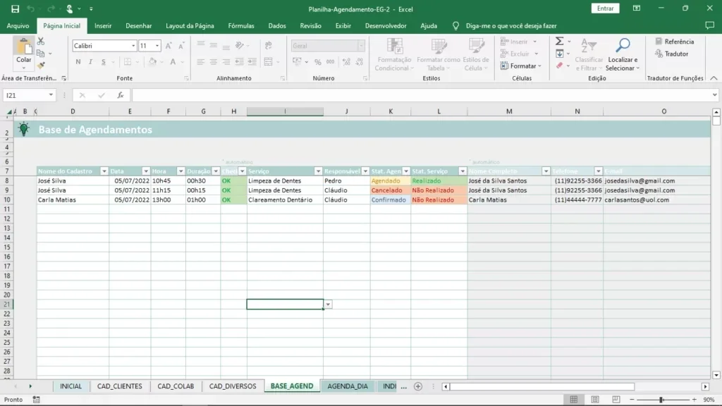Screen dimensions: 722x406
Task: Click Formatar como Tabela icon
Action: (x=439, y=46)
